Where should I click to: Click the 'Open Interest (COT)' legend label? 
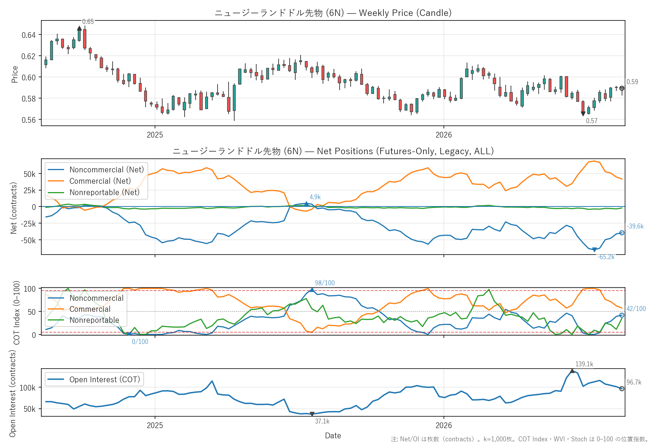[105, 380]
